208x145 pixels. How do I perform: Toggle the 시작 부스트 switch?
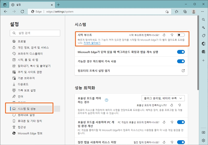pyautogui.click(x=181, y=35)
